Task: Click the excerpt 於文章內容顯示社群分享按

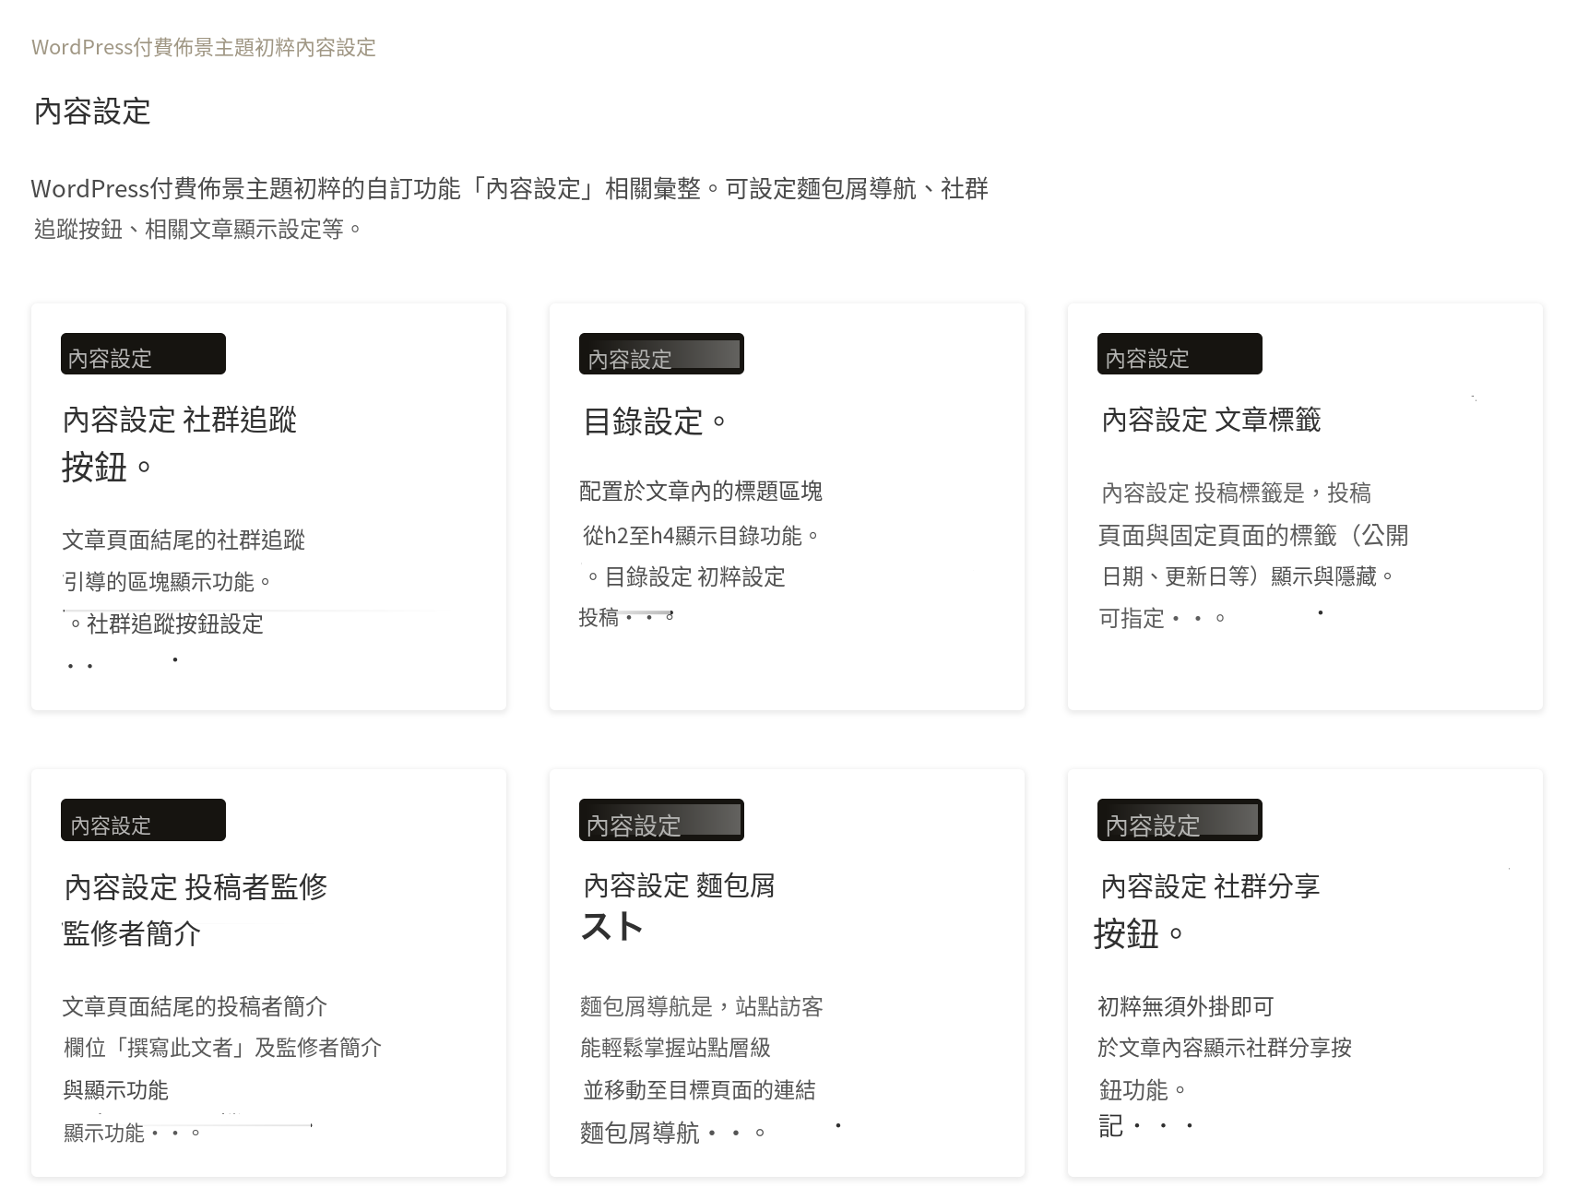Action: coord(1225,1048)
